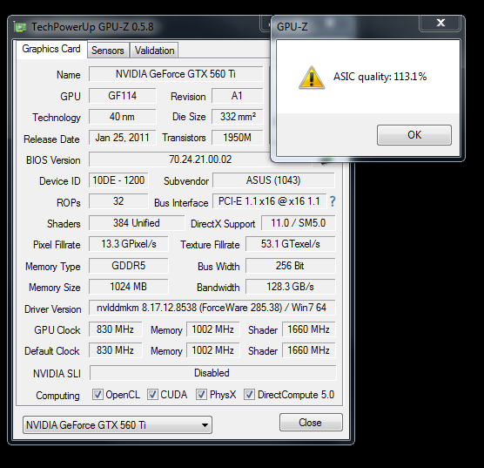
Task: Click the Transistors value 1950M
Action: (237, 138)
